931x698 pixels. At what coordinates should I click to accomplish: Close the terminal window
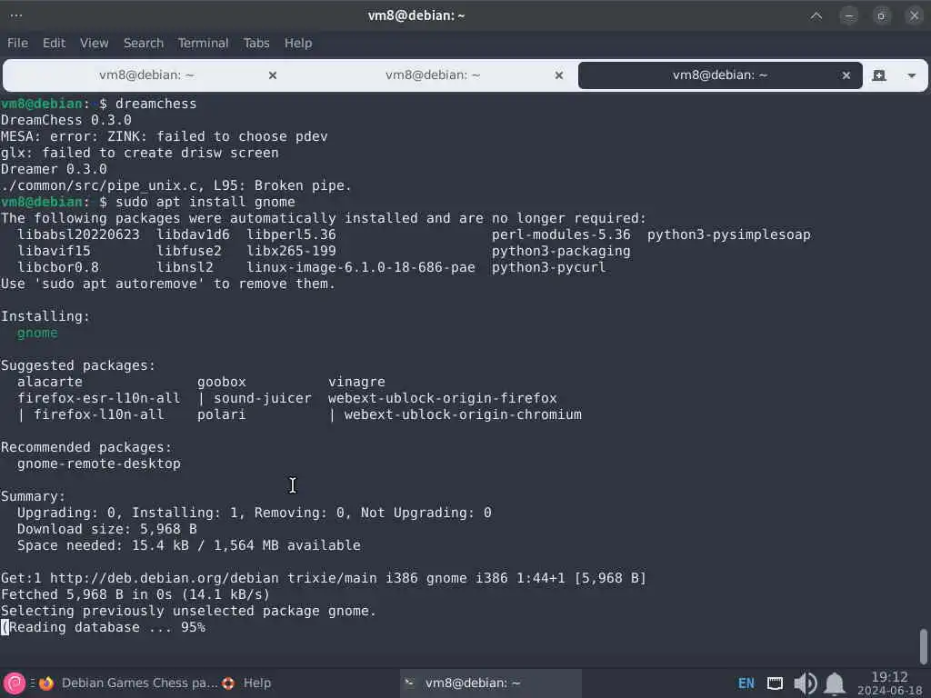pyautogui.click(x=915, y=15)
